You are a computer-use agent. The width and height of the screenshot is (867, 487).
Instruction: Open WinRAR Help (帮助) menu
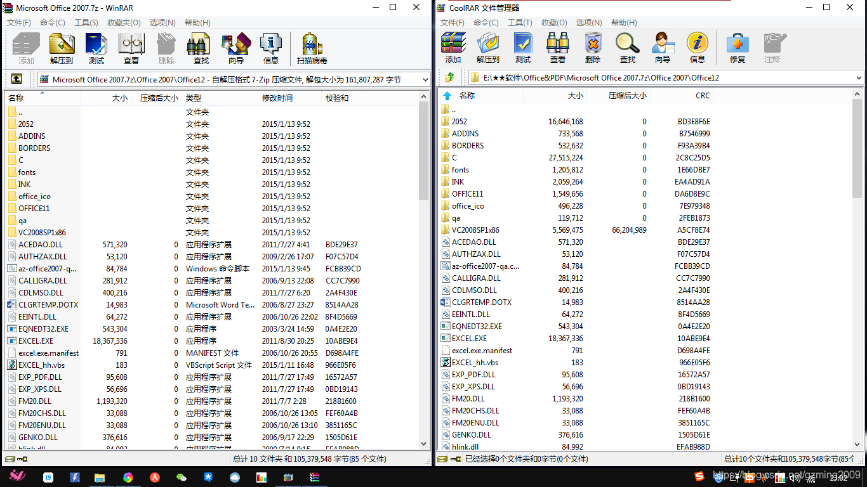[197, 22]
